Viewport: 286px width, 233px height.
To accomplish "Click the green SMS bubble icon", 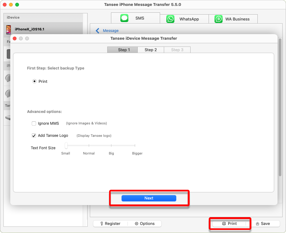I will (124, 18).
